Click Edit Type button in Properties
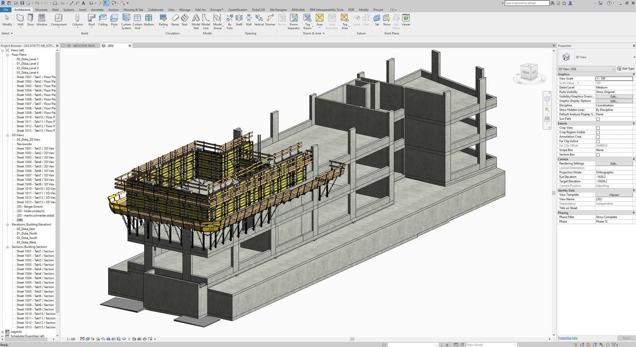Image resolution: width=636 pixels, height=347 pixels. tap(626, 69)
